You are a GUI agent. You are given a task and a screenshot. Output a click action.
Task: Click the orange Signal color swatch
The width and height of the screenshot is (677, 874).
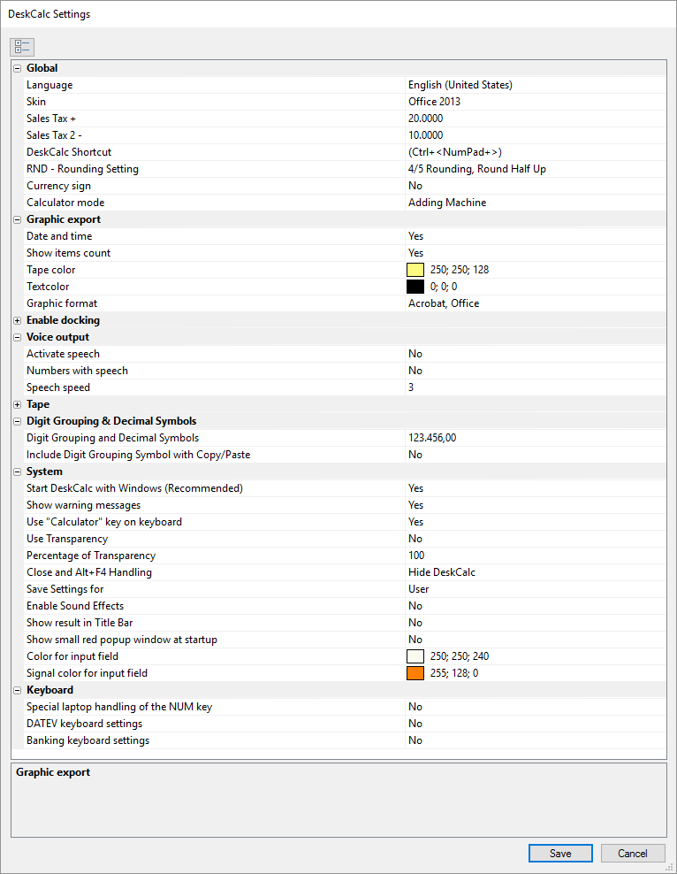click(x=415, y=673)
